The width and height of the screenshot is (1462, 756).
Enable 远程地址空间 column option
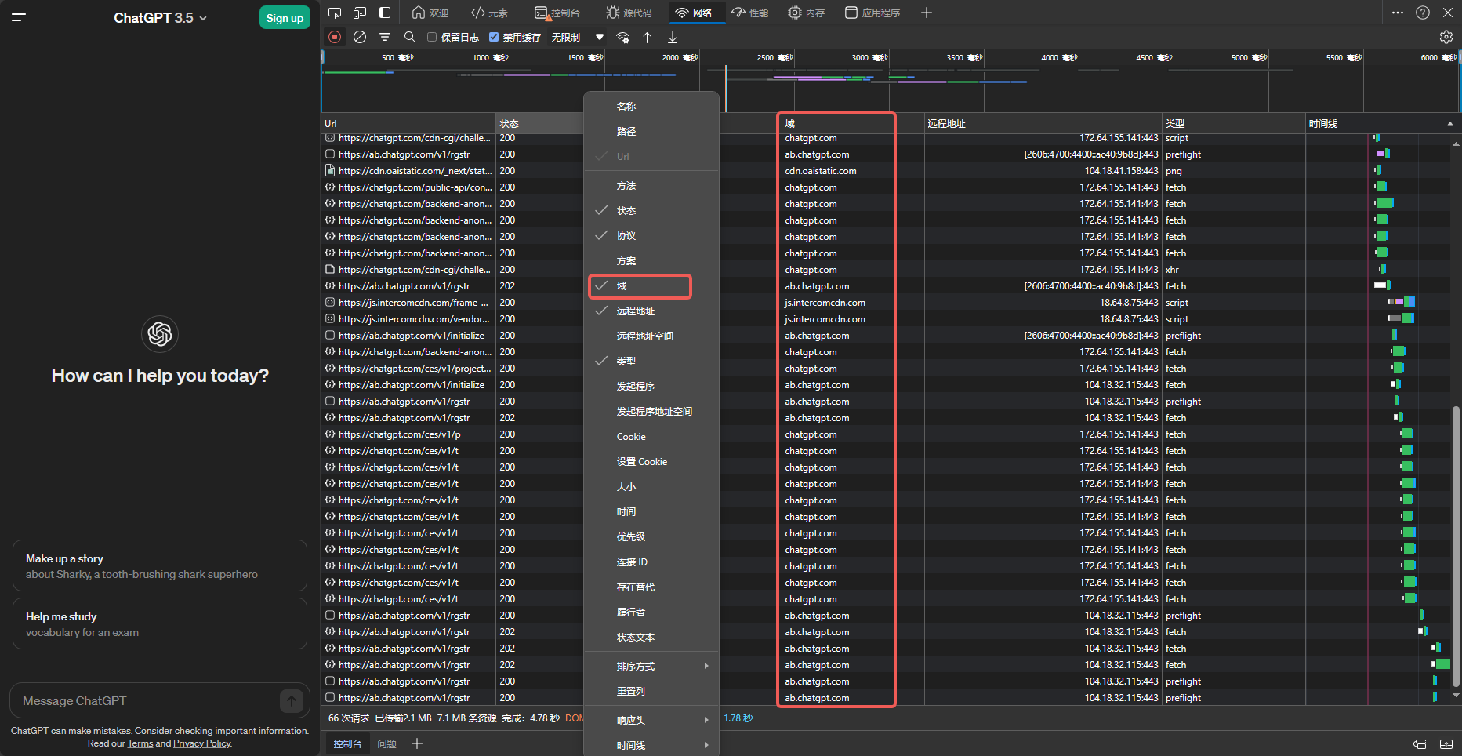point(651,336)
